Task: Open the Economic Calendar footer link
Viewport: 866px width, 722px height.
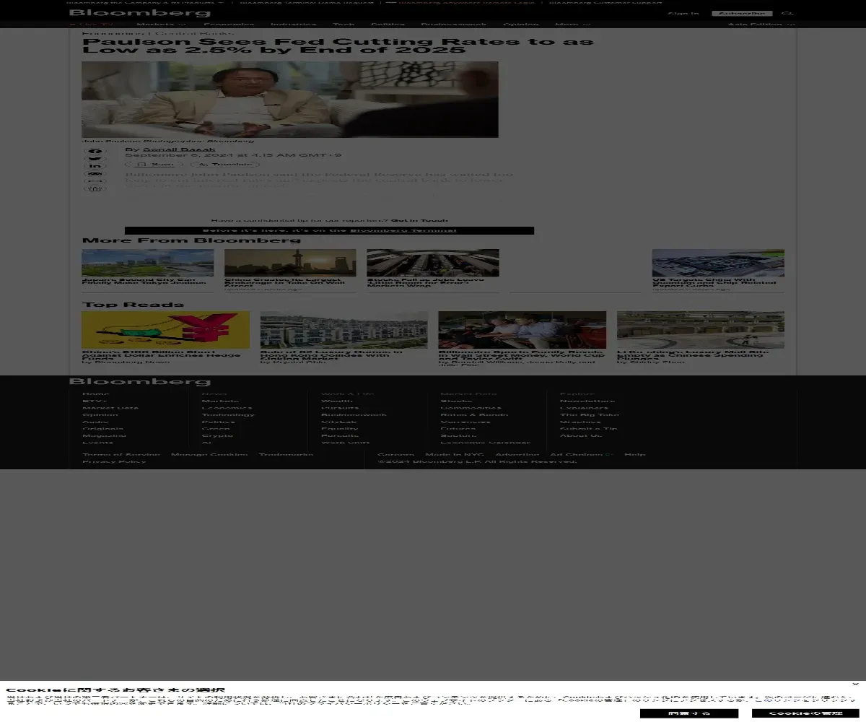Action: click(485, 443)
